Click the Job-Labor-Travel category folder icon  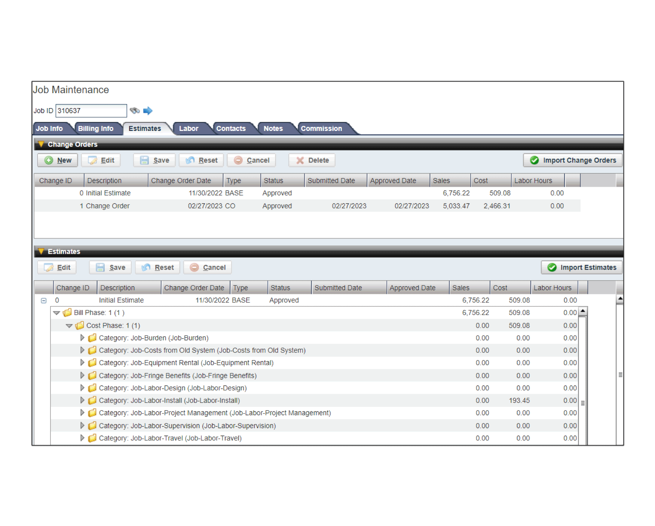(x=92, y=438)
